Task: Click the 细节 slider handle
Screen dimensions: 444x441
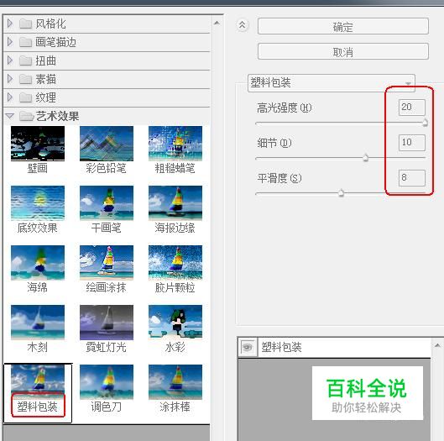Action: coord(366,157)
